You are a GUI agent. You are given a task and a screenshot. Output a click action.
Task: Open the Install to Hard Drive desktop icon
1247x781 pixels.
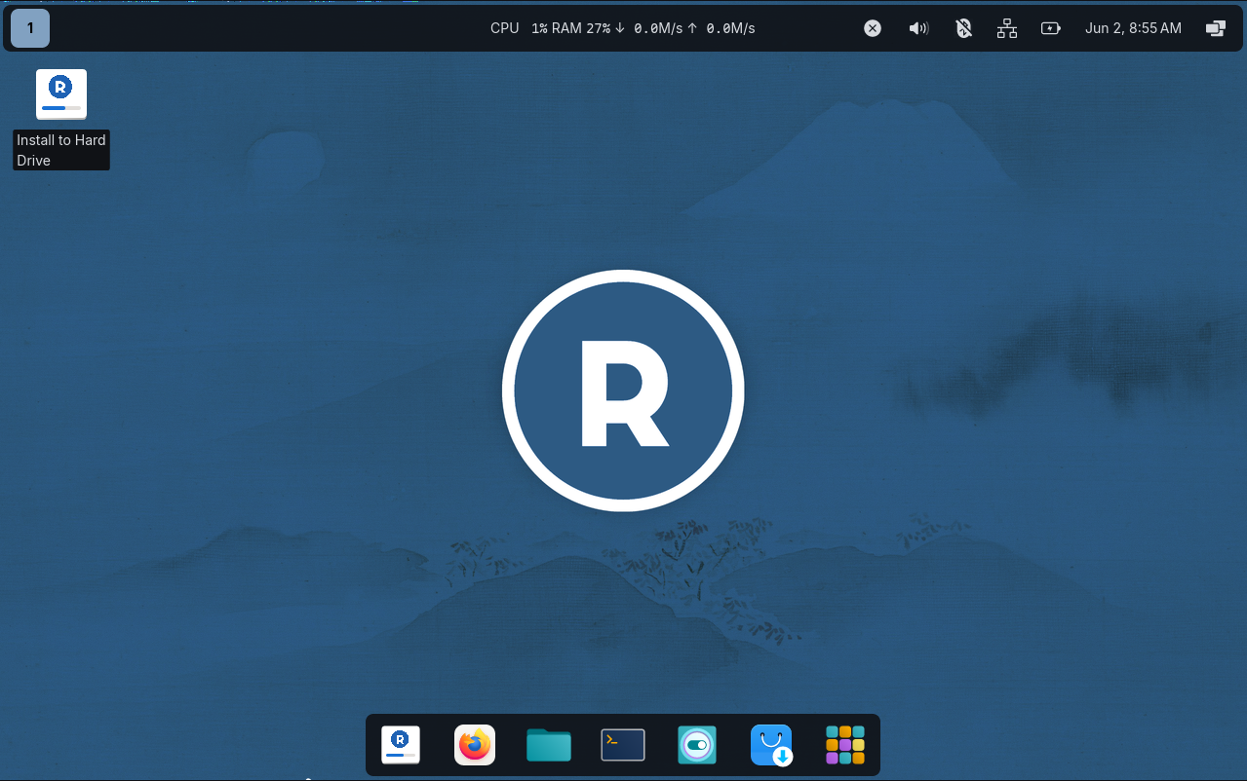pyautogui.click(x=61, y=94)
